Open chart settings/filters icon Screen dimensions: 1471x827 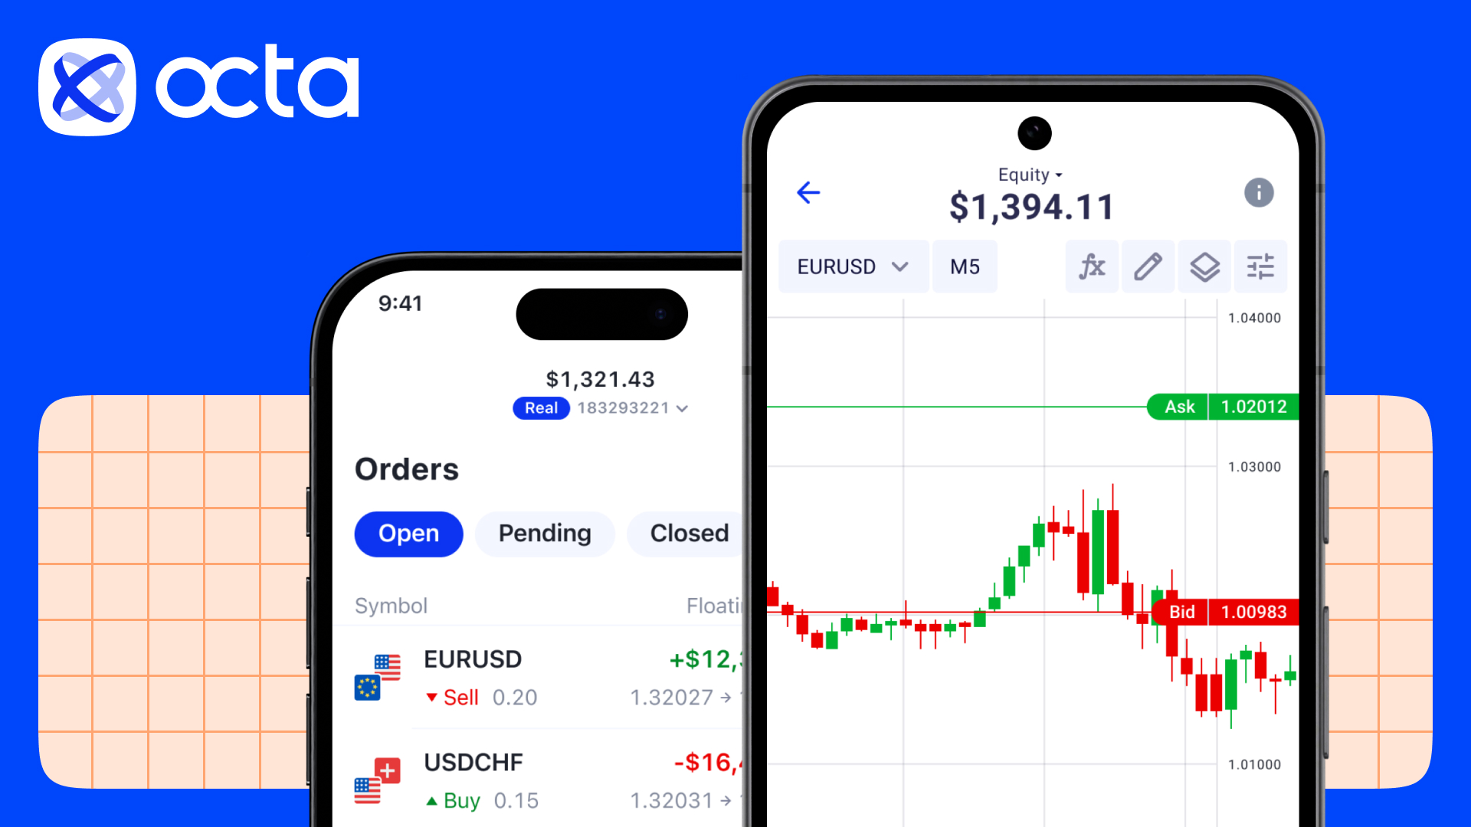[x=1261, y=266]
